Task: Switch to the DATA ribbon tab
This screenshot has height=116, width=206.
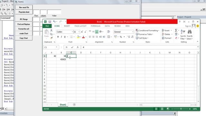Action: pyautogui.click(x=107, y=26)
